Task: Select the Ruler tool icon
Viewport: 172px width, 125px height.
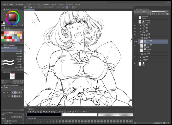Action: pos(70,112)
